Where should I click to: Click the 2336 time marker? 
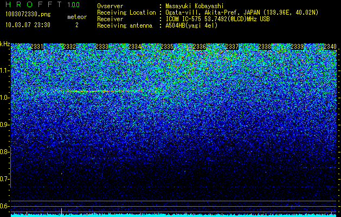pyautogui.click(x=200, y=47)
